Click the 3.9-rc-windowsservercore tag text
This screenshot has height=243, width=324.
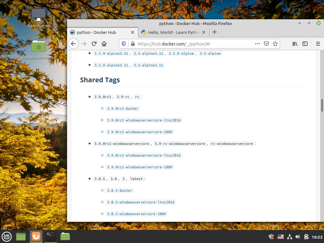(x=180, y=144)
